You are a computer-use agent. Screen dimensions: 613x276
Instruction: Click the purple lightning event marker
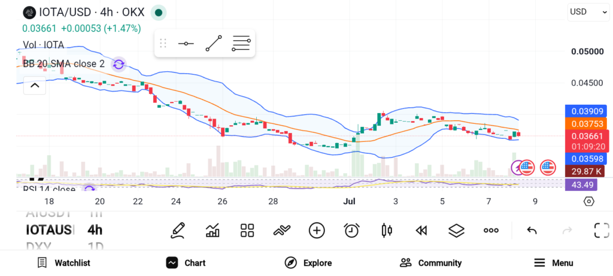tap(517, 168)
